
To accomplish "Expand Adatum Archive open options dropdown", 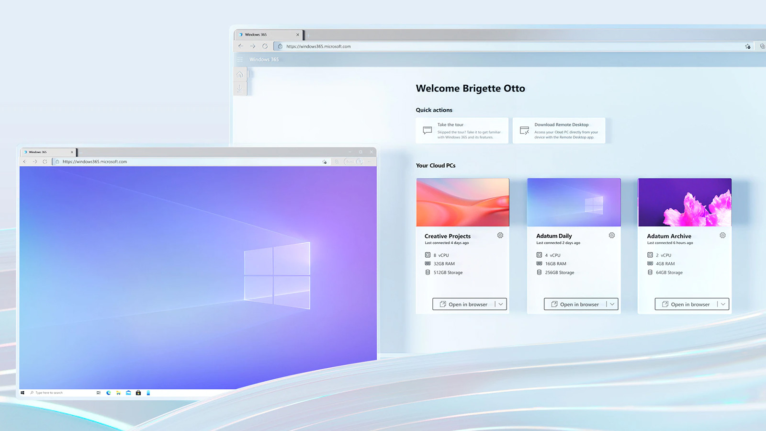I will pyautogui.click(x=723, y=304).
